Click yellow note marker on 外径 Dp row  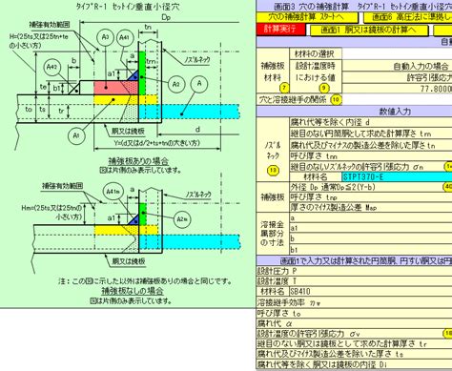tap(447, 187)
